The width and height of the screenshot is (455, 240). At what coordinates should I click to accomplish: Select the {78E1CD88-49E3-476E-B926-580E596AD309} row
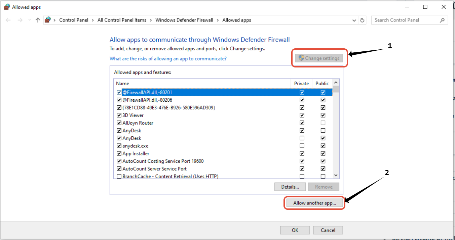click(x=223, y=108)
